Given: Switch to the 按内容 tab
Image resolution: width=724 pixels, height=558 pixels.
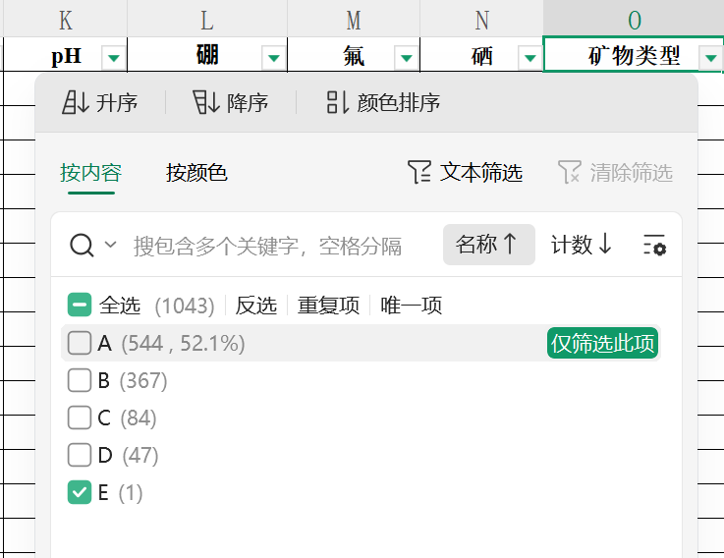Looking at the screenshot, I should (91, 172).
